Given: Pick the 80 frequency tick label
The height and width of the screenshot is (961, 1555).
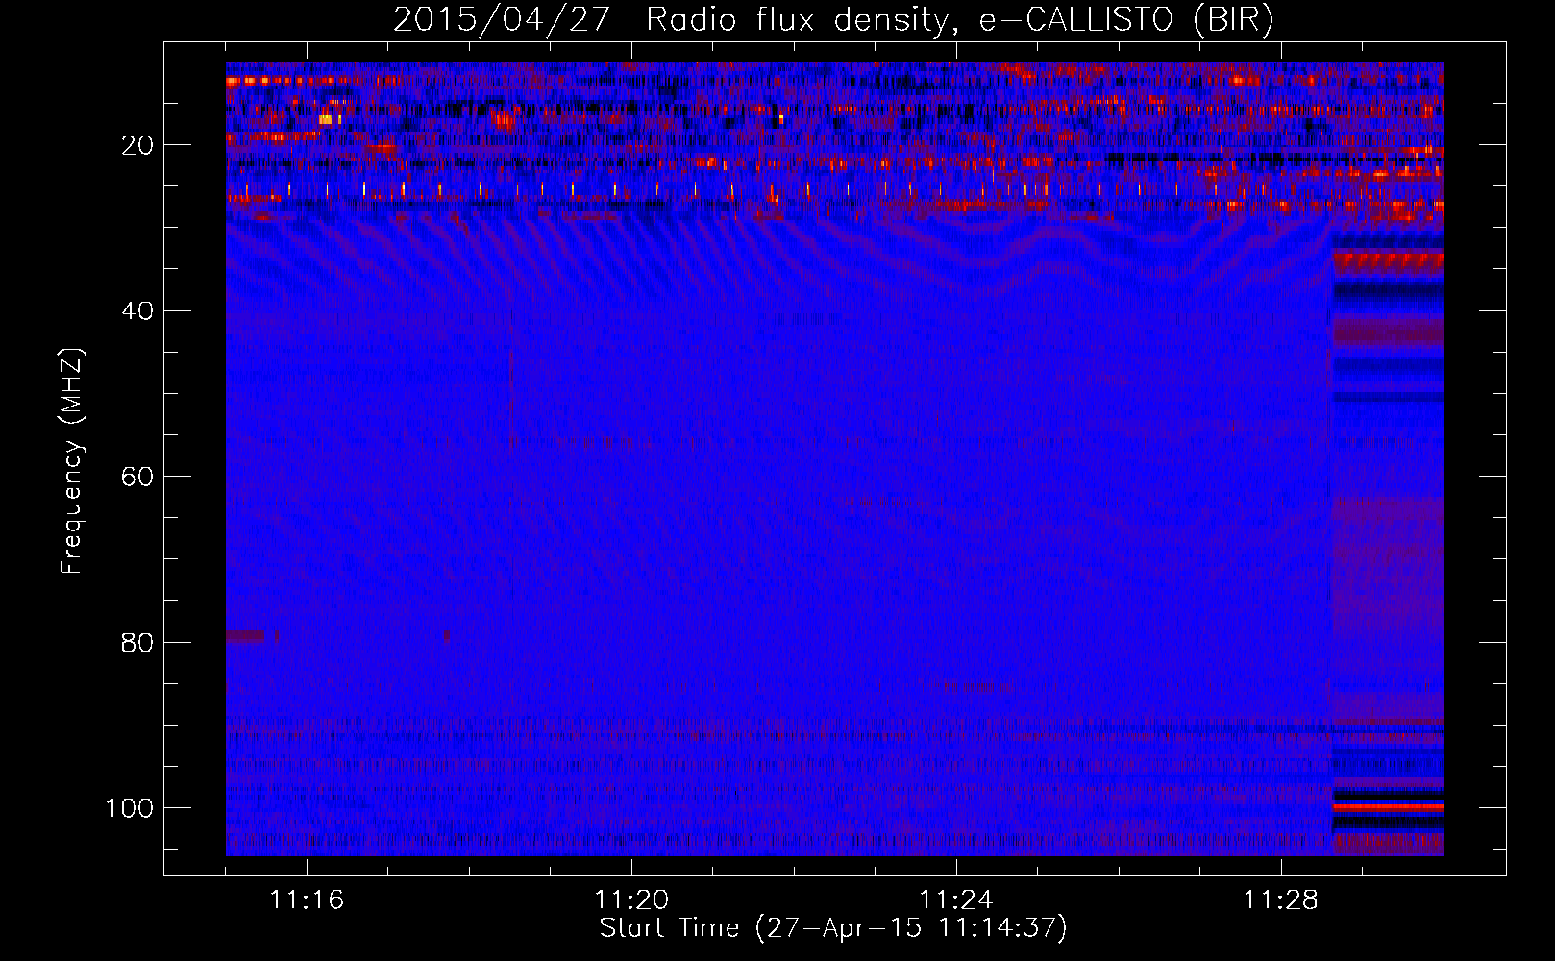Looking at the screenshot, I should (137, 642).
